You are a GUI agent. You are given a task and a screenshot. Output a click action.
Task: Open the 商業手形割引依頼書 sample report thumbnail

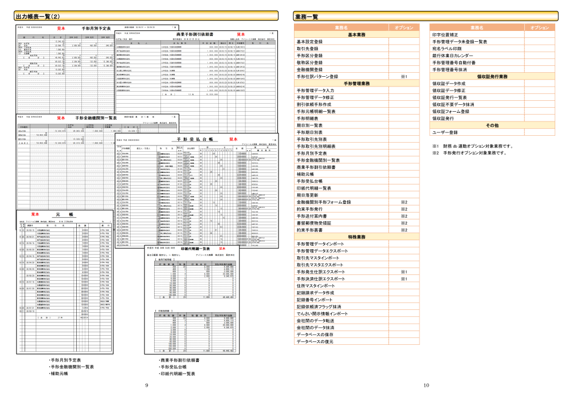[x=197, y=82]
